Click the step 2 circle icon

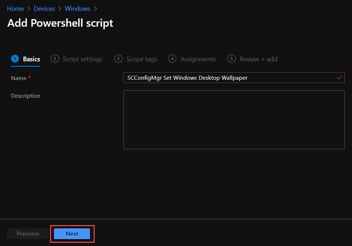pos(55,59)
